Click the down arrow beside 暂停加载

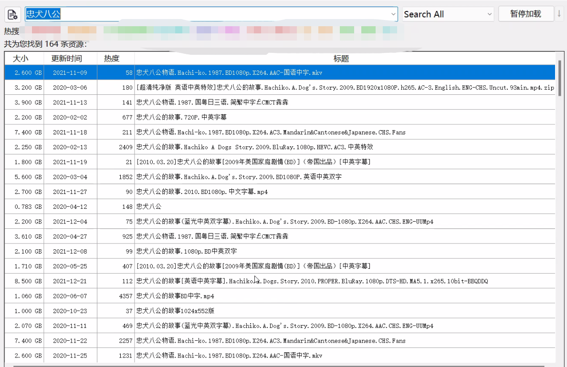559,14
